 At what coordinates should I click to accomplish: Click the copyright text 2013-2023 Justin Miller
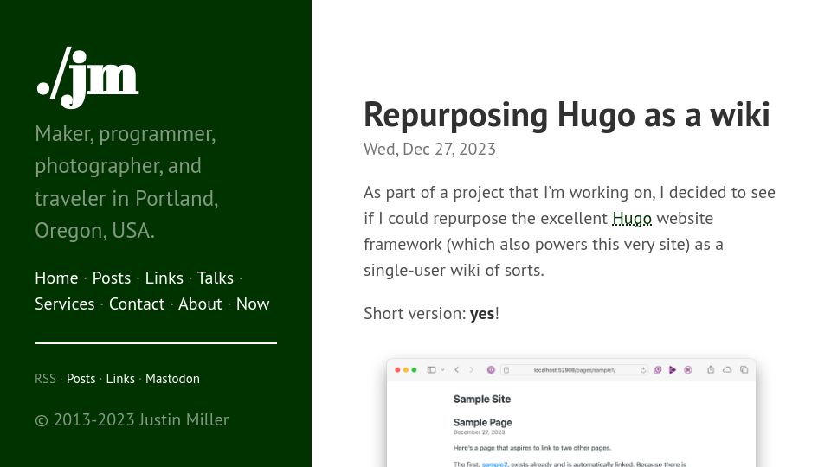click(132, 420)
